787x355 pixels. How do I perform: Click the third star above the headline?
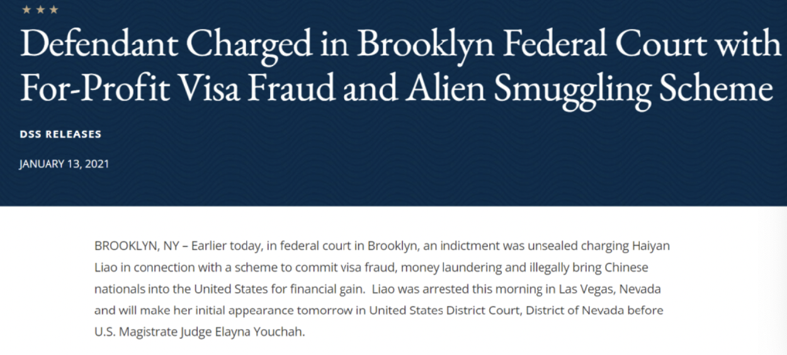54,9
